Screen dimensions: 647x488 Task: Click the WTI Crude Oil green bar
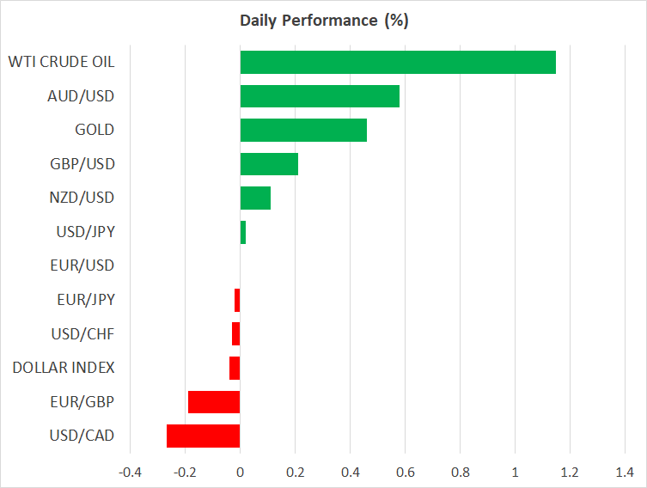398,63
